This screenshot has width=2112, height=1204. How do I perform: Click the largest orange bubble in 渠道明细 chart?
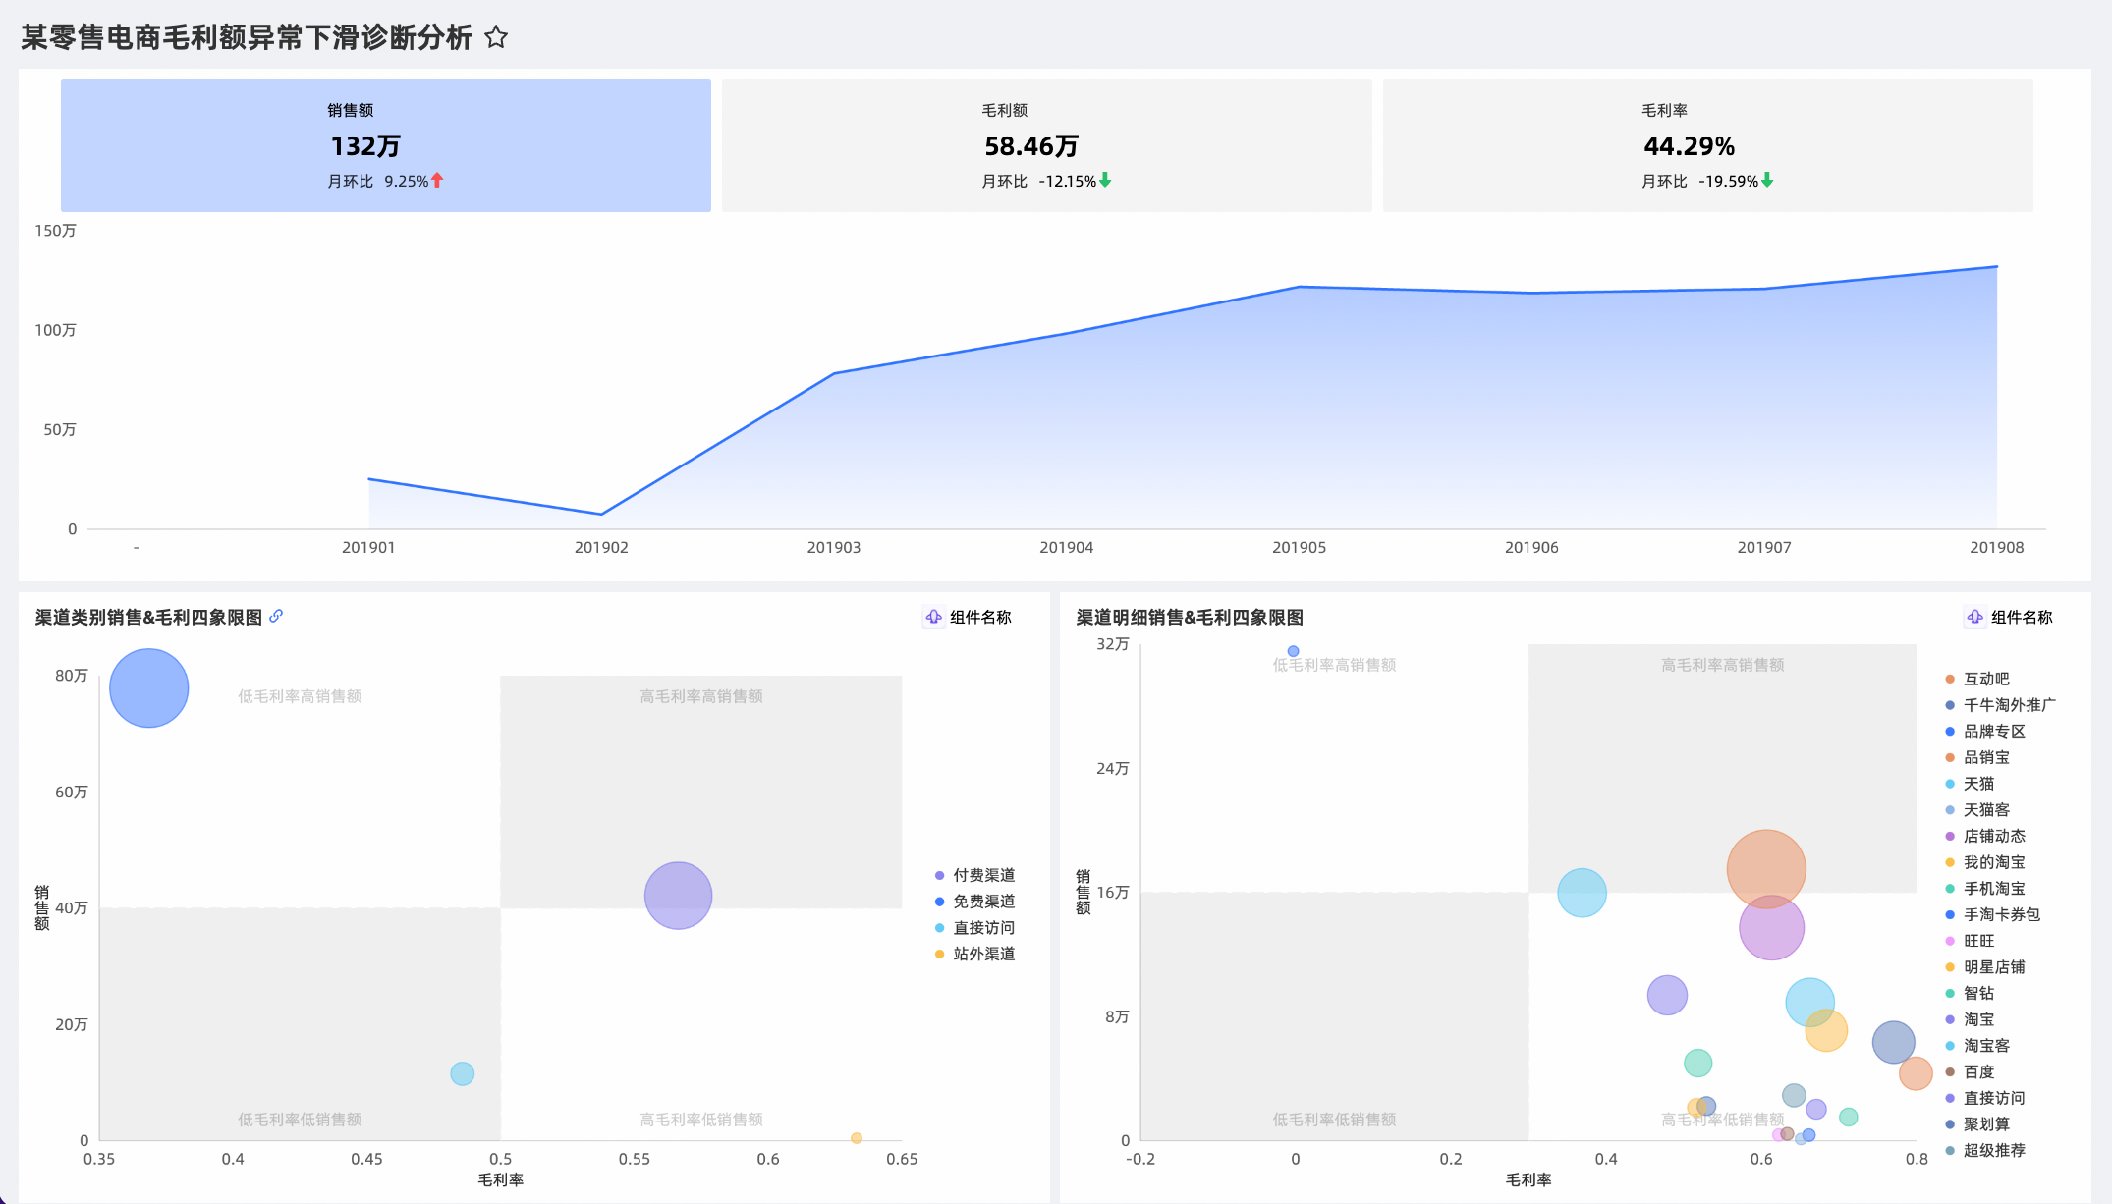(1766, 869)
